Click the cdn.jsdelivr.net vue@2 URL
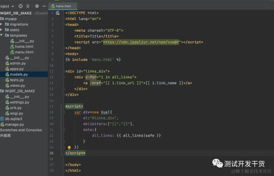Screen dimensions: 274x176 pyautogui.click(x=141, y=42)
